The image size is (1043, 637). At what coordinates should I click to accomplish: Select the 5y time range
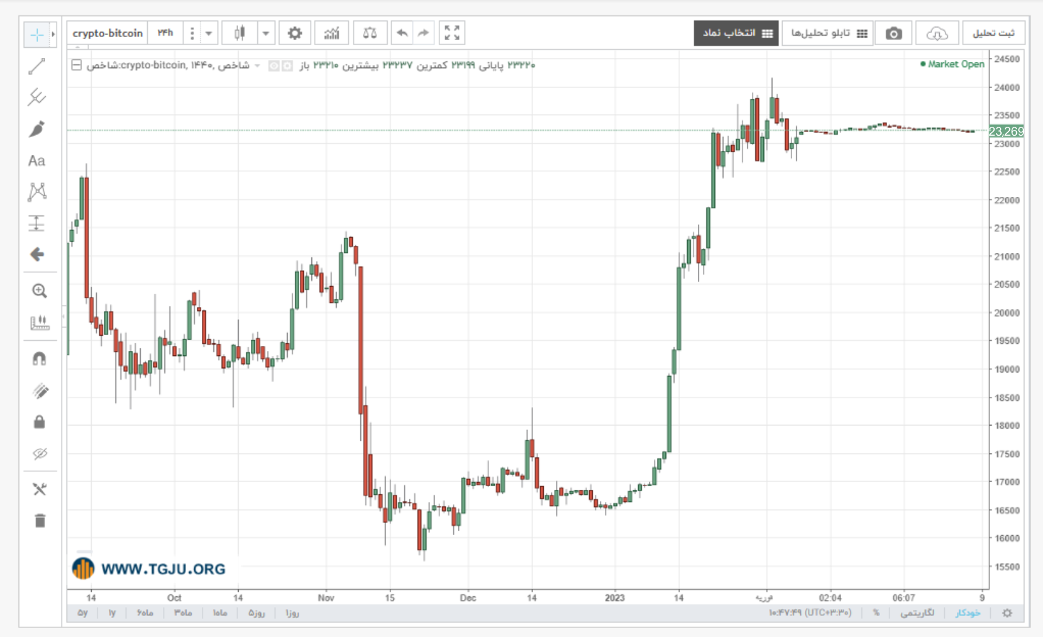point(83,613)
